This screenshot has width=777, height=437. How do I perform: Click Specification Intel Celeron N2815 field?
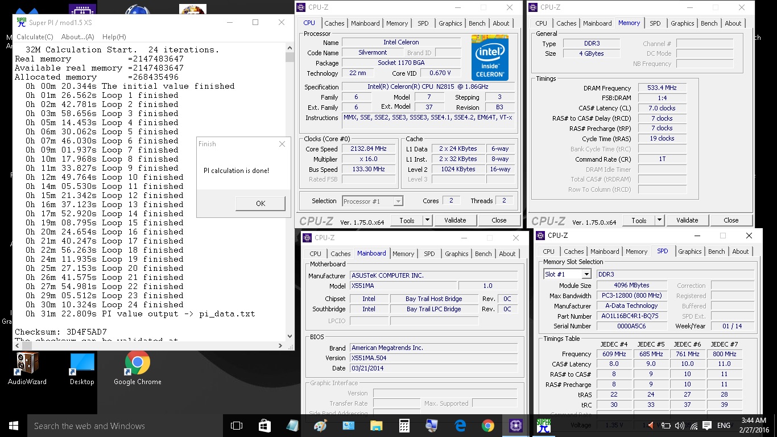coord(428,86)
